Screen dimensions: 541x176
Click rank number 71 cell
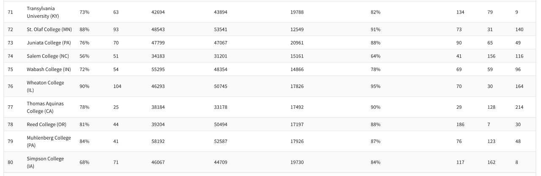10,12
